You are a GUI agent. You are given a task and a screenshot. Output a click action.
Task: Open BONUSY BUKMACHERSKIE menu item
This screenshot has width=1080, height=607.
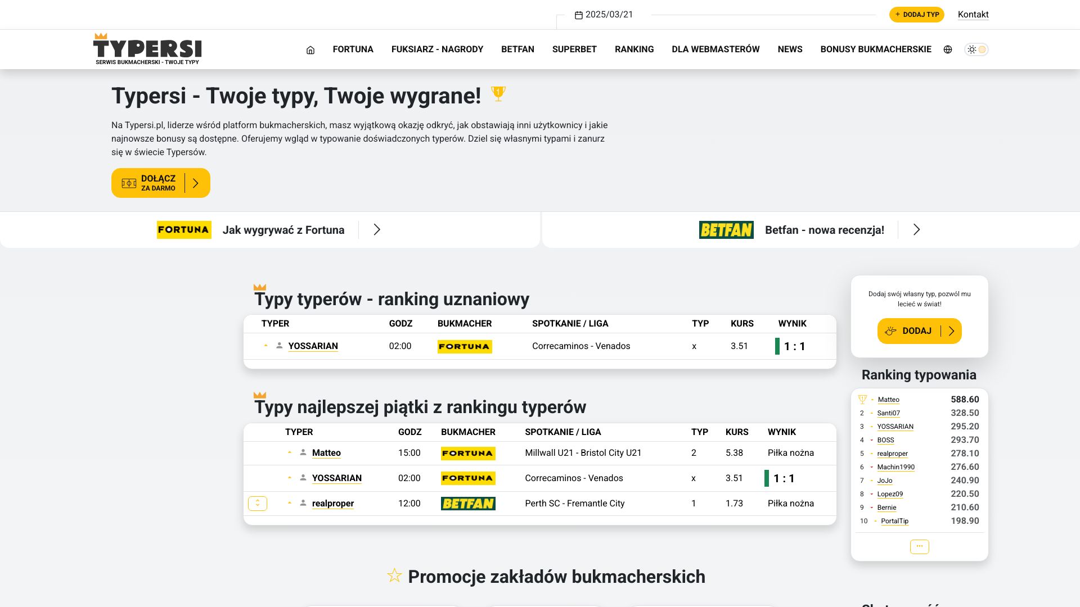pyautogui.click(x=876, y=49)
